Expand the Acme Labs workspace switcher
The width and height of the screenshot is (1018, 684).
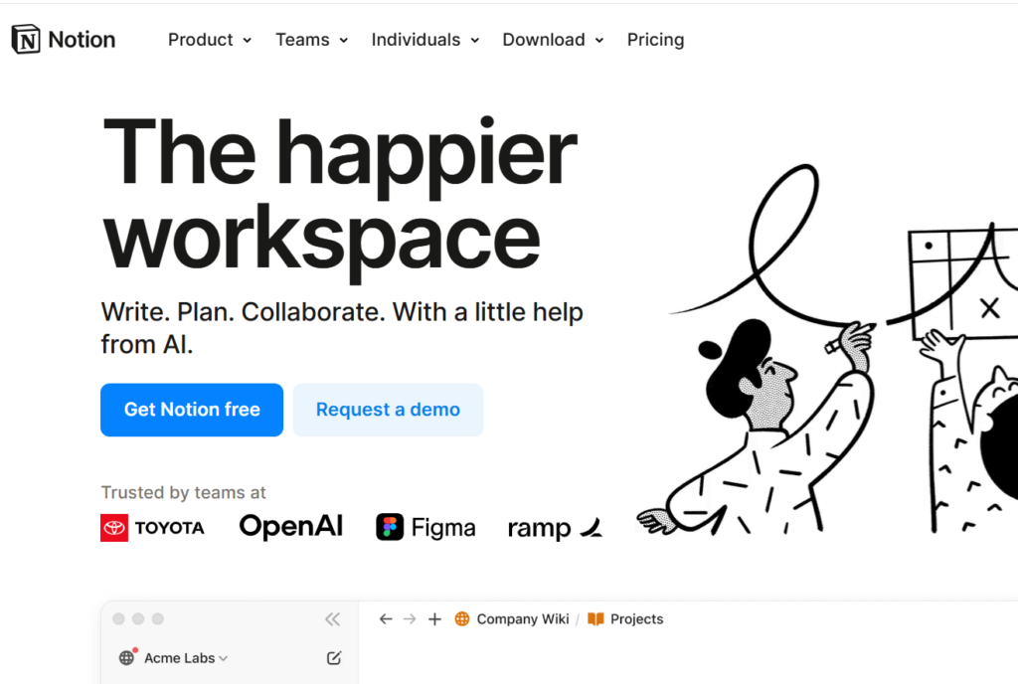coord(173,657)
